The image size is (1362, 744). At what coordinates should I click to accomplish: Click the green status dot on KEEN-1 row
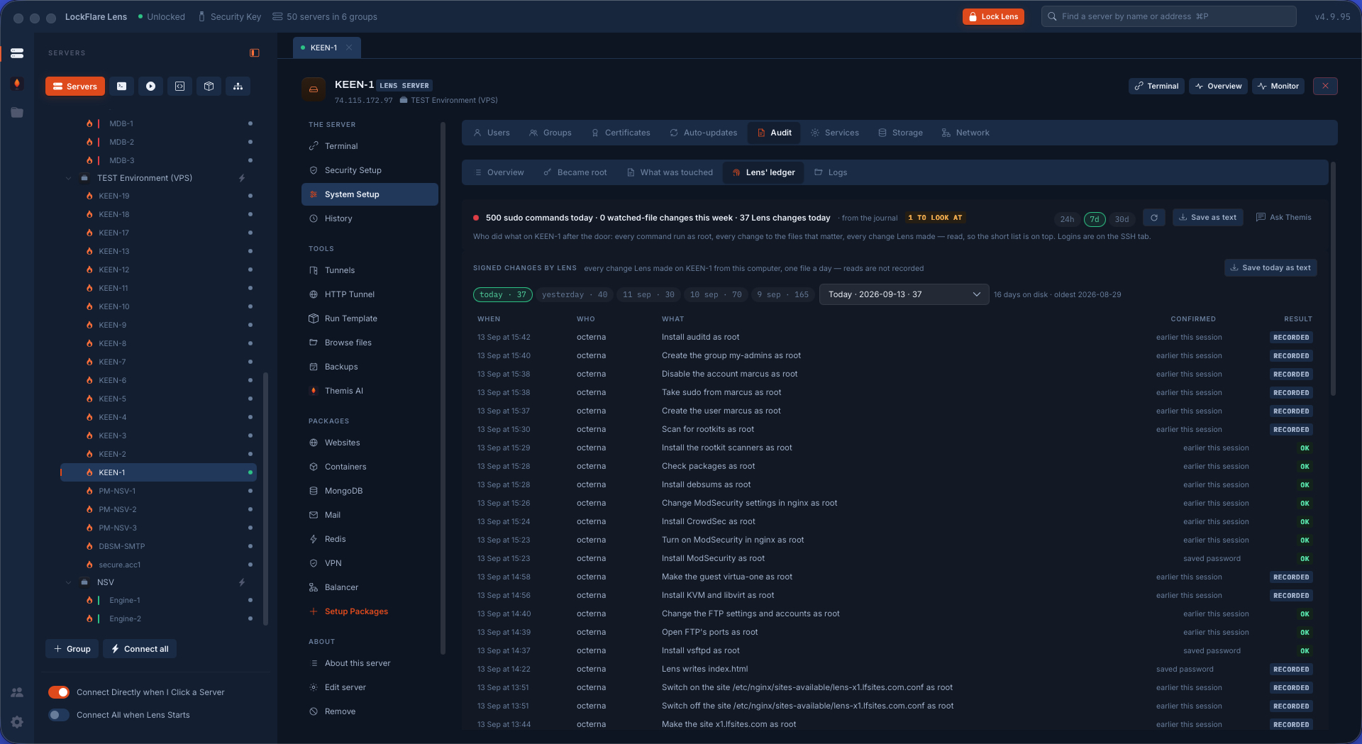click(x=250, y=472)
